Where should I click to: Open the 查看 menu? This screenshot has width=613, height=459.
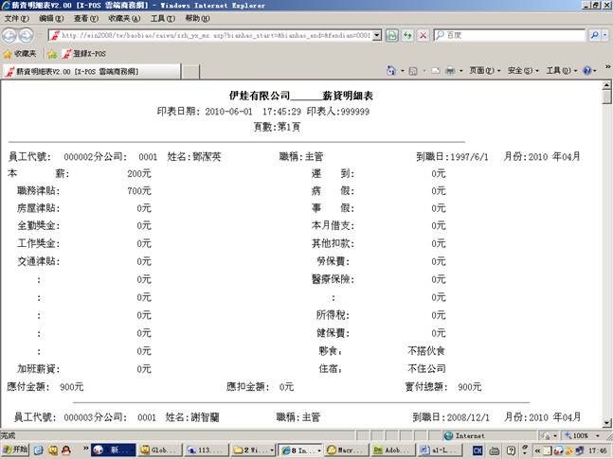click(x=86, y=18)
